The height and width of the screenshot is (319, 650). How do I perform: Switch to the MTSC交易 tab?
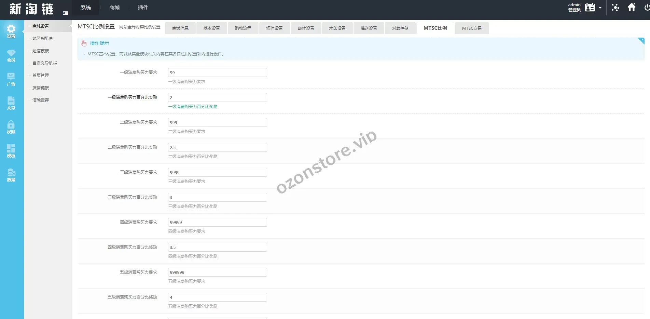tap(471, 28)
